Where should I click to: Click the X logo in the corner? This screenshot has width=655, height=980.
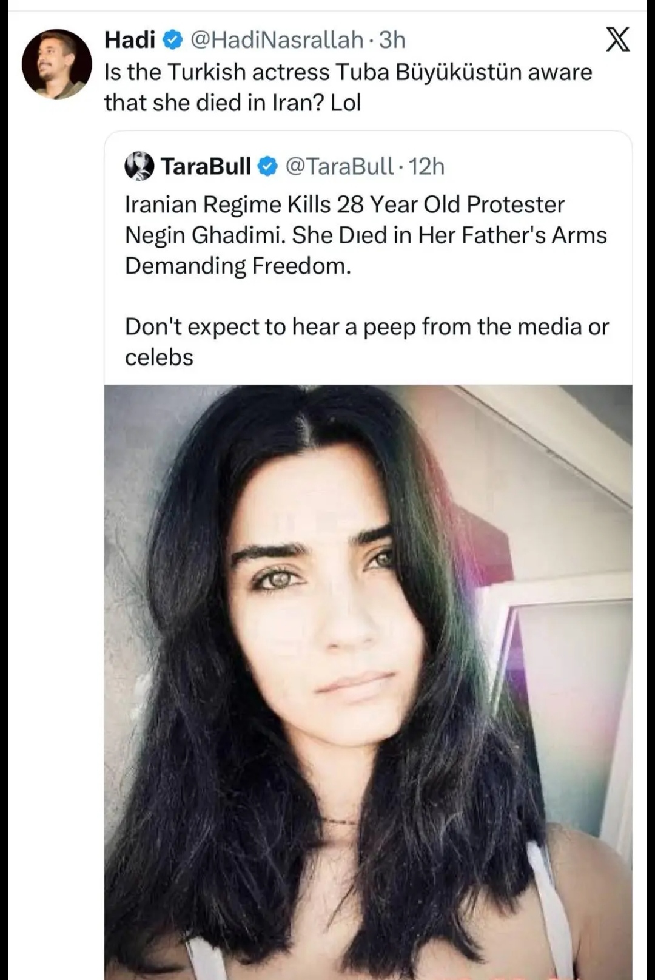pos(617,39)
